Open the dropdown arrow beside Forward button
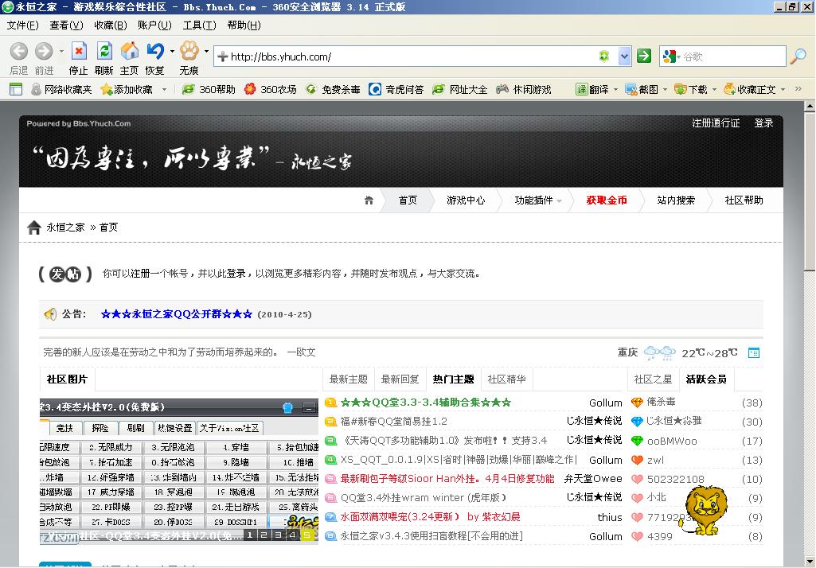Image resolution: width=816 pixels, height=568 pixels. [61, 51]
